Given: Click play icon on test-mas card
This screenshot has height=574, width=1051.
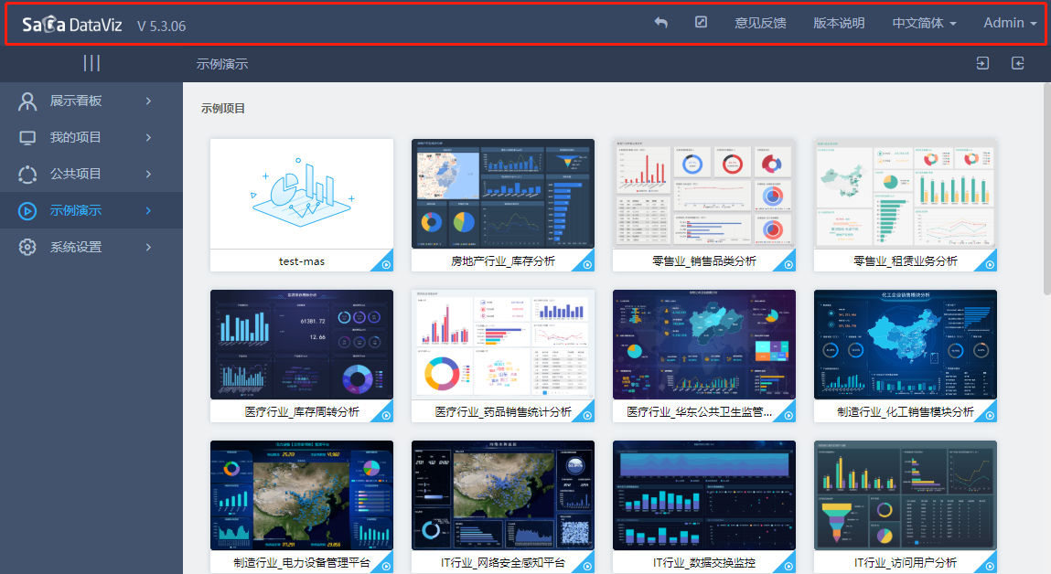Looking at the screenshot, I should coord(386,264).
